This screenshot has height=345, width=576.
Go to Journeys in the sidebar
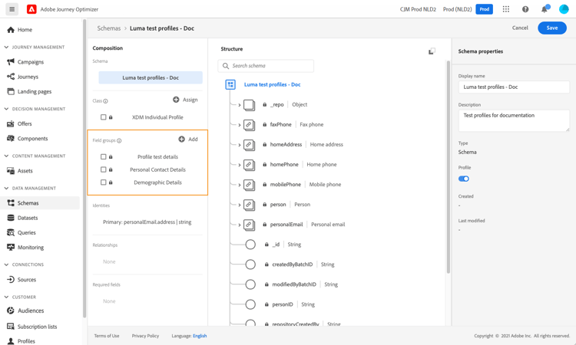pyautogui.click(x=28, y=77)
